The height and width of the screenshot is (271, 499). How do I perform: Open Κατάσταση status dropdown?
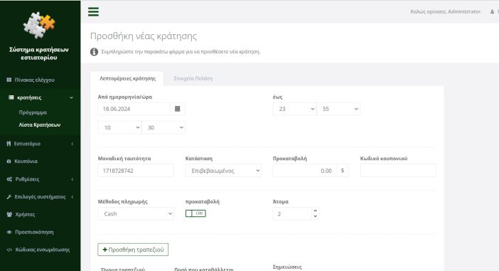223,171
